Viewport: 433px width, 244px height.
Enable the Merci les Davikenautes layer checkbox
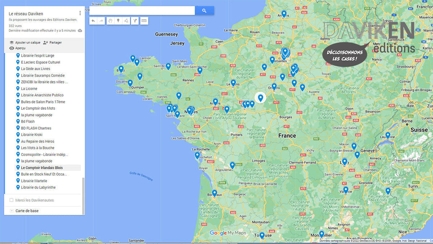pos(11,200)
